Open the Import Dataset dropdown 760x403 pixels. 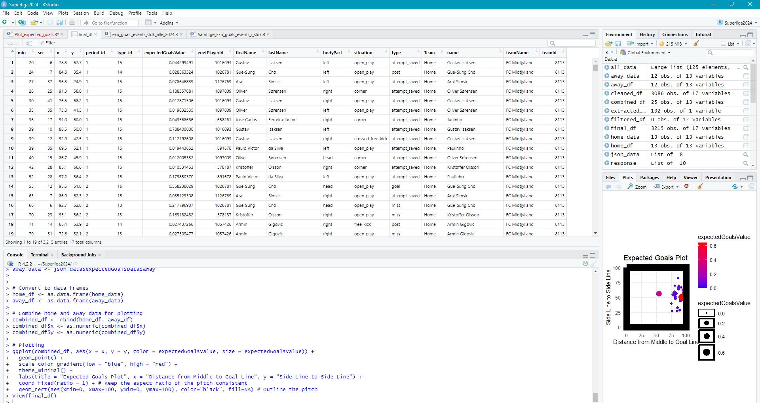[640, 44]
